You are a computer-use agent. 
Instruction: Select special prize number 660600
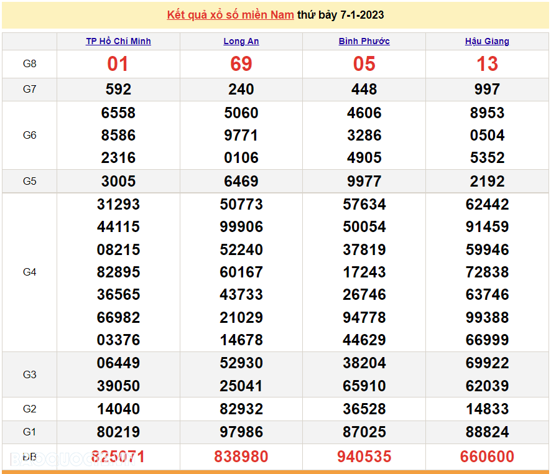[x=487, y=457]
